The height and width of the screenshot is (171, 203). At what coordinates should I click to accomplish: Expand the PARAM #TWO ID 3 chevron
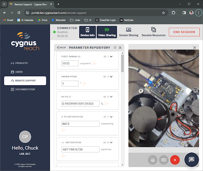pos(111,77)
